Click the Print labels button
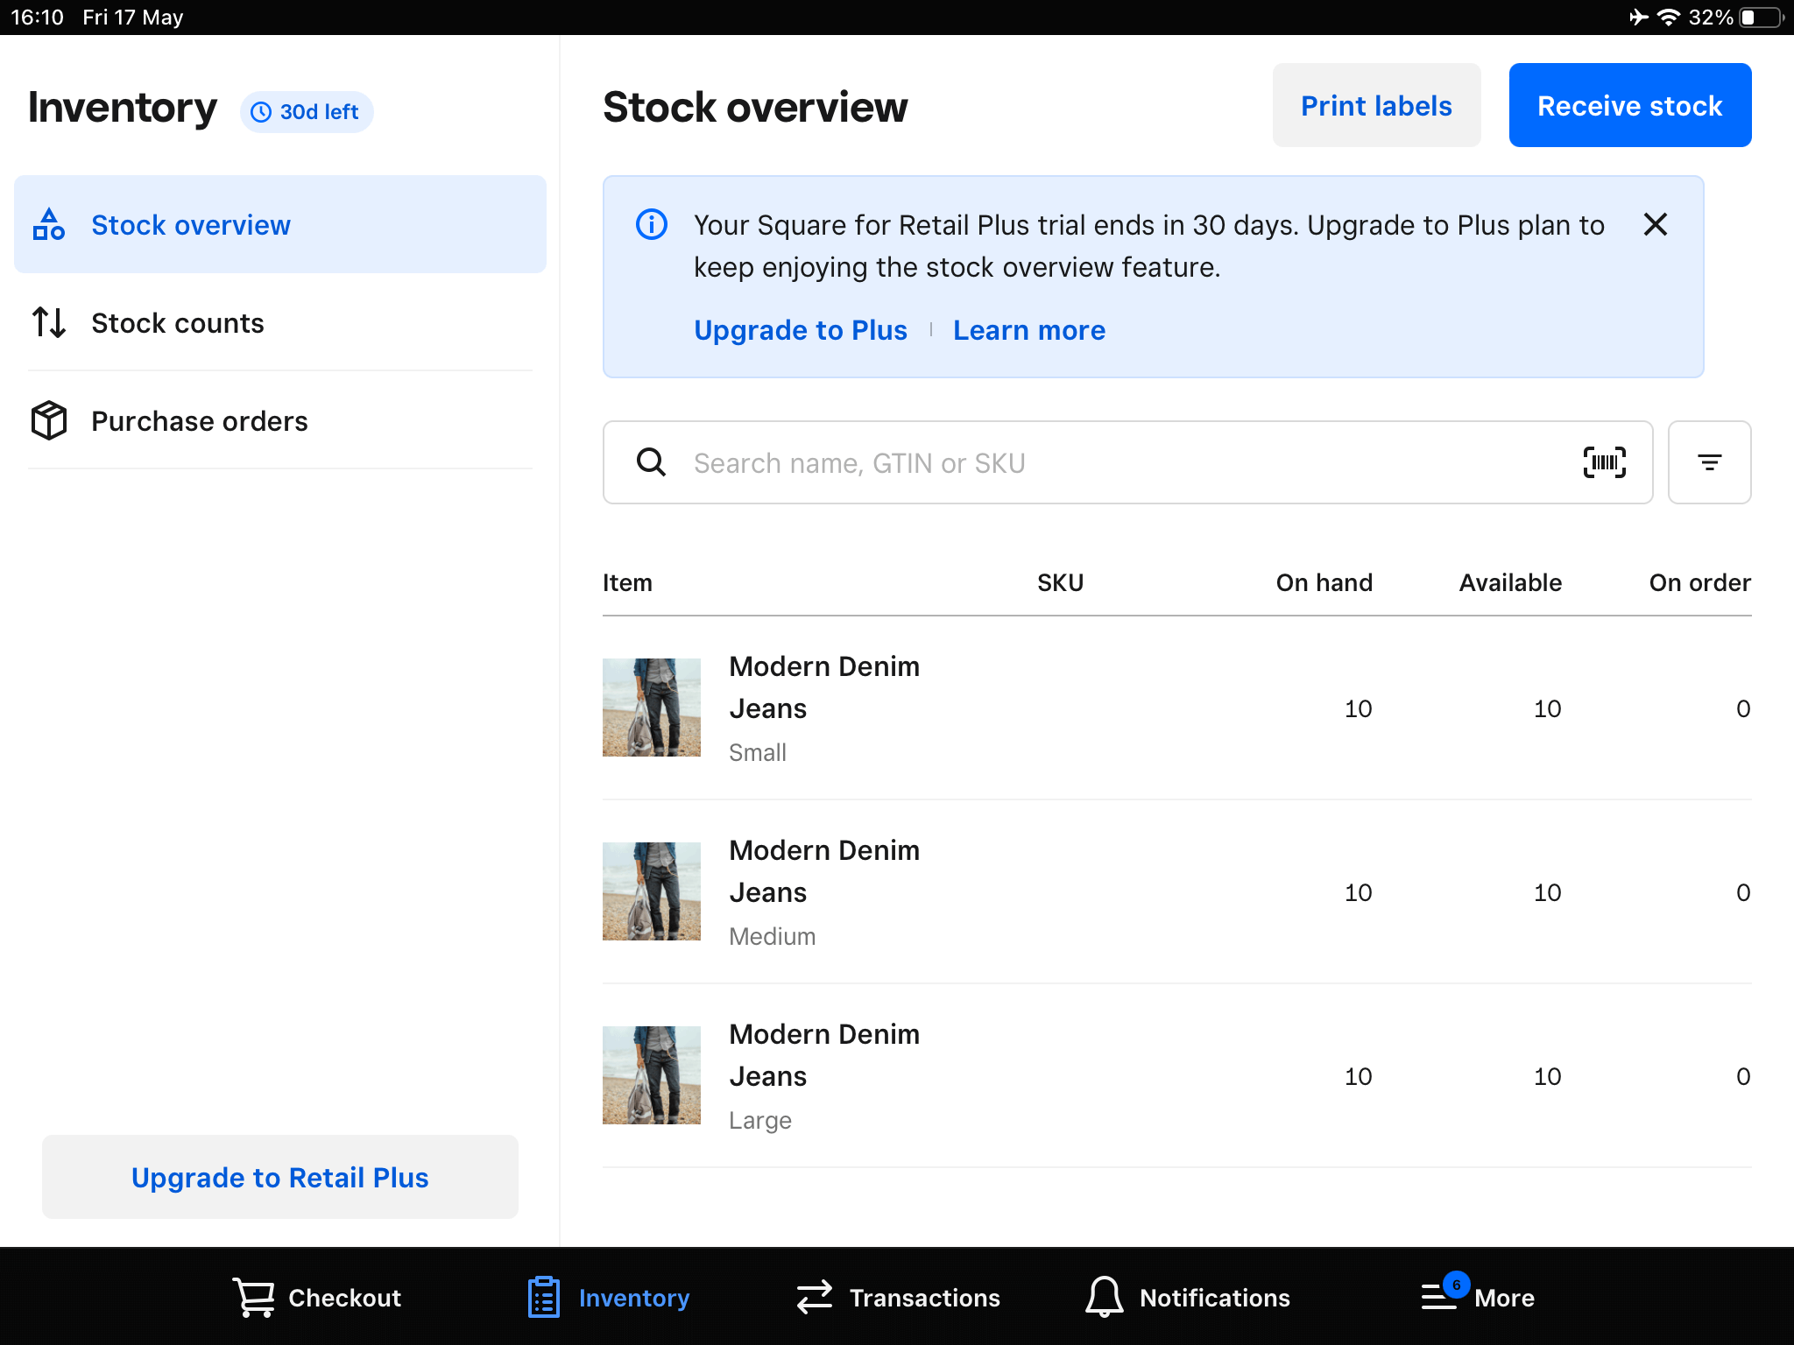 click(1375, 105)
